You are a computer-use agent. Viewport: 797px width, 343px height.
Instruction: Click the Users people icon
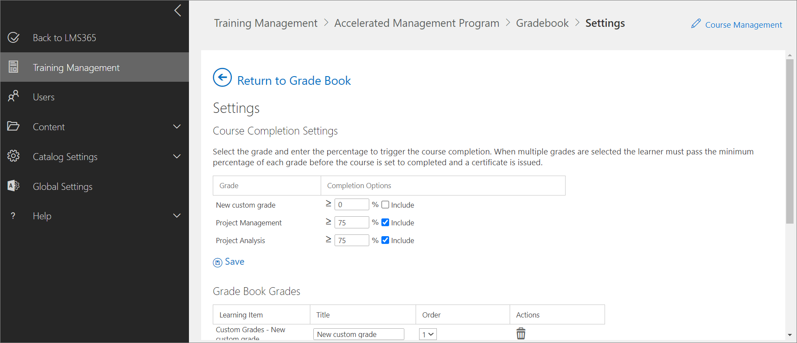[x=13, y=96]
